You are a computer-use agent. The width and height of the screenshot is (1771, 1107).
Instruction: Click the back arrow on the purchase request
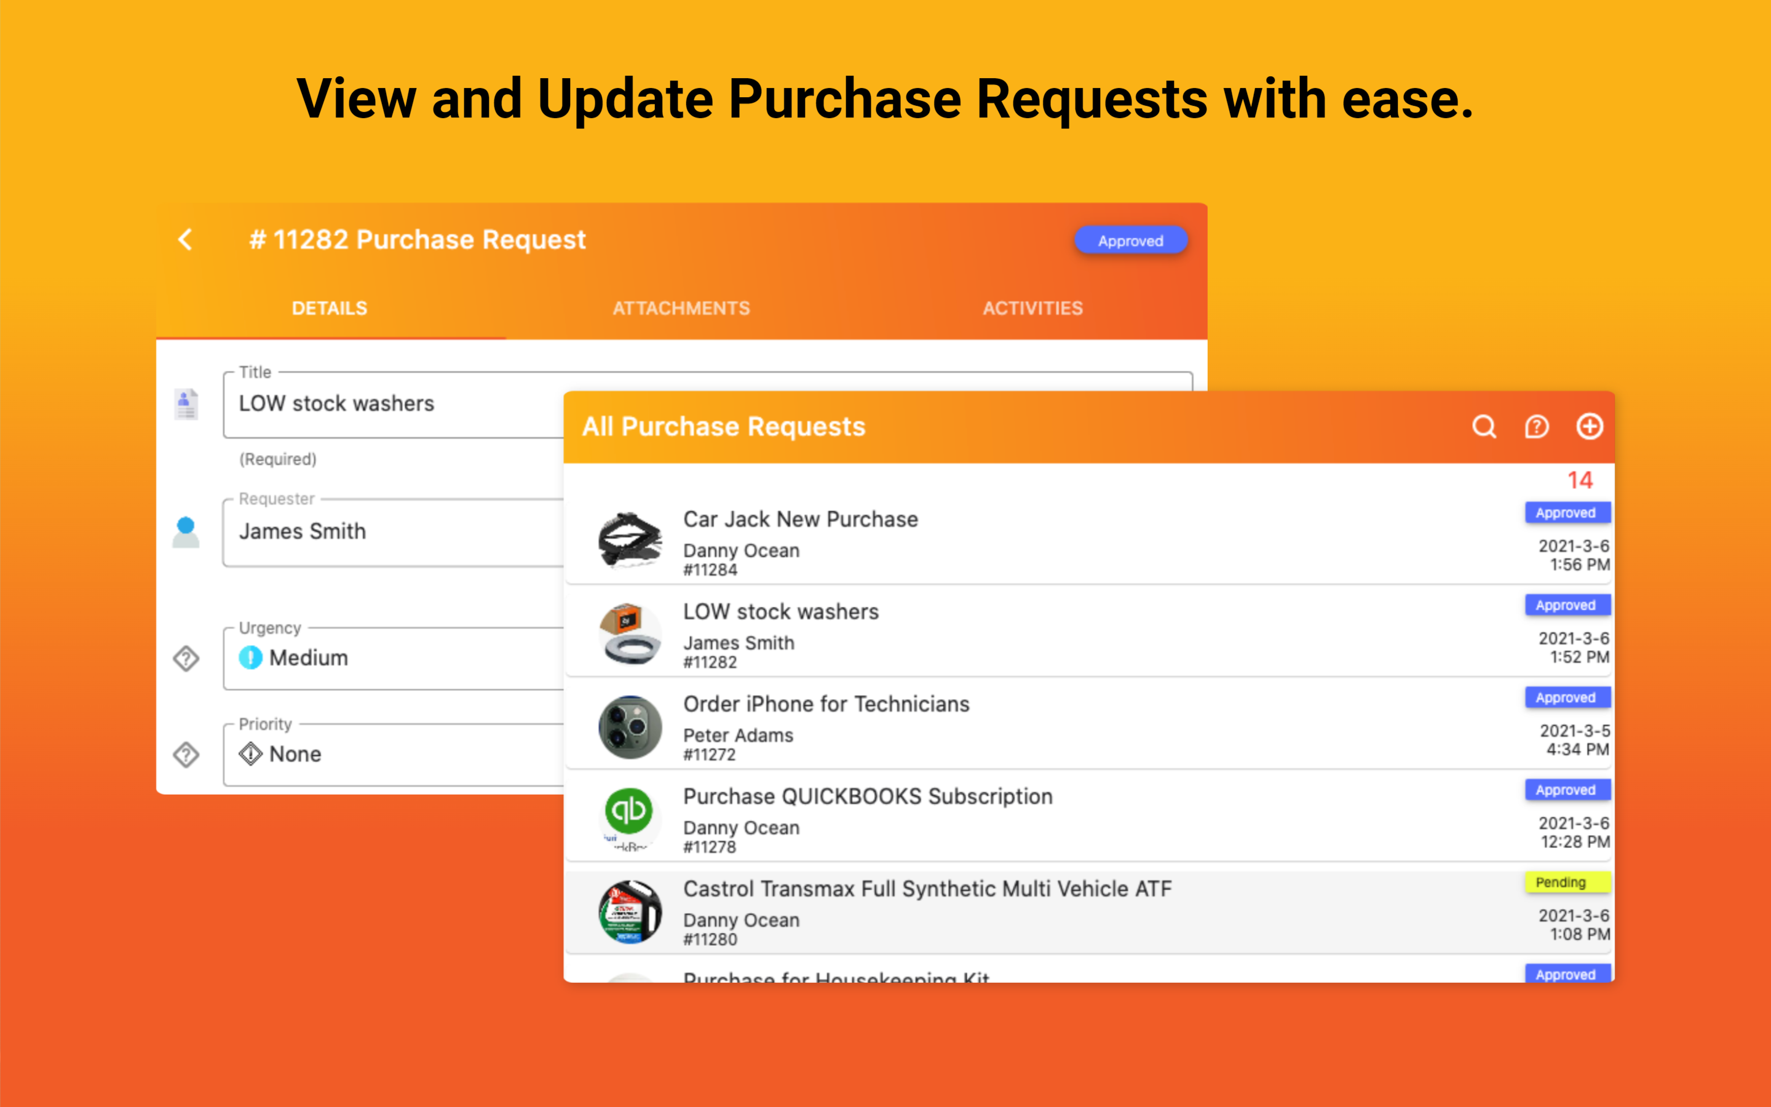185,239
